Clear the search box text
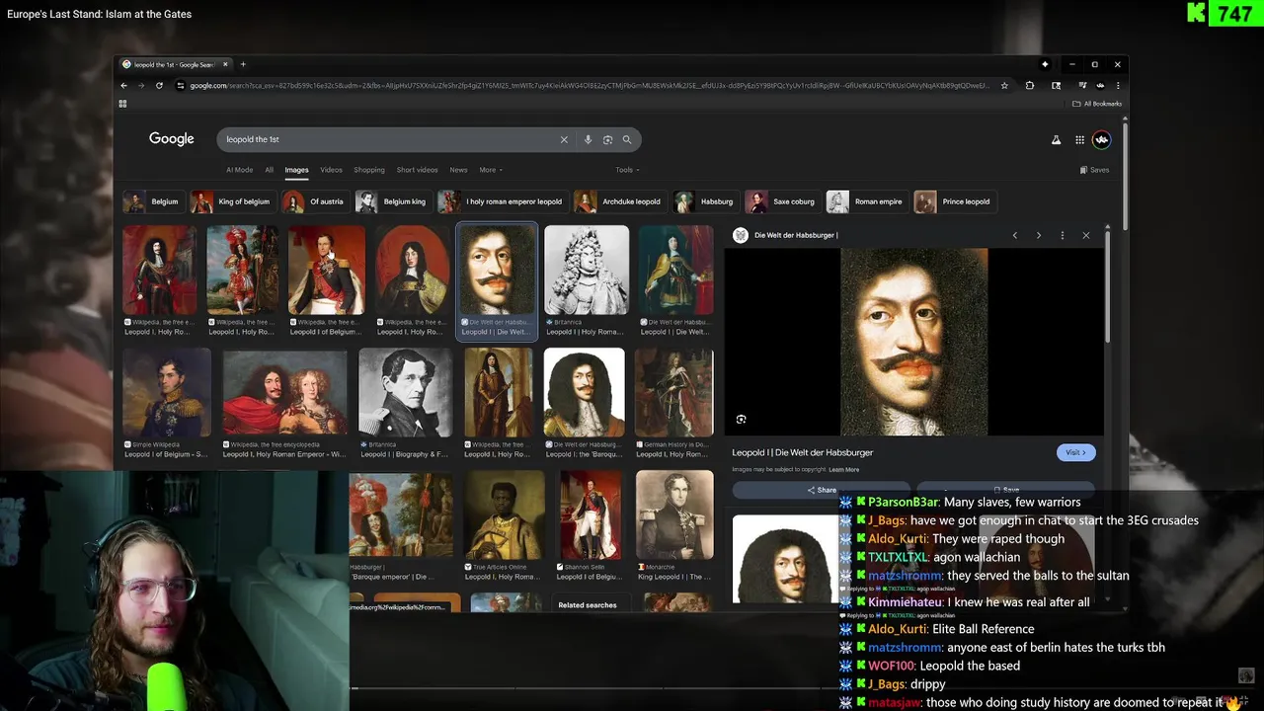Screen dimensions: 1264x711 click(564, 139)
